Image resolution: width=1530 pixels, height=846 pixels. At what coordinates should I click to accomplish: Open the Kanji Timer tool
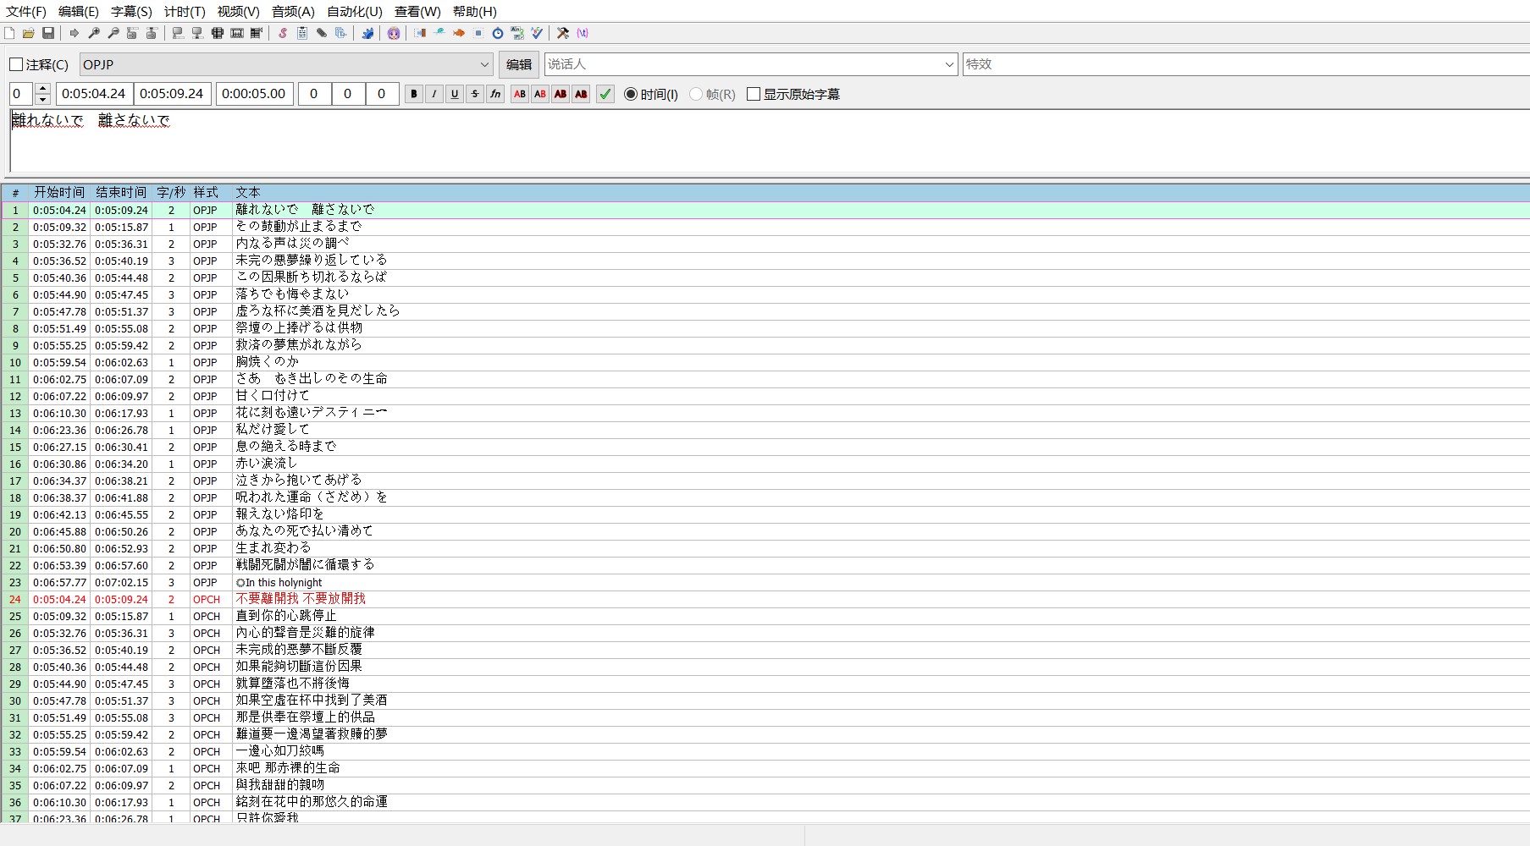pos(517,33)
